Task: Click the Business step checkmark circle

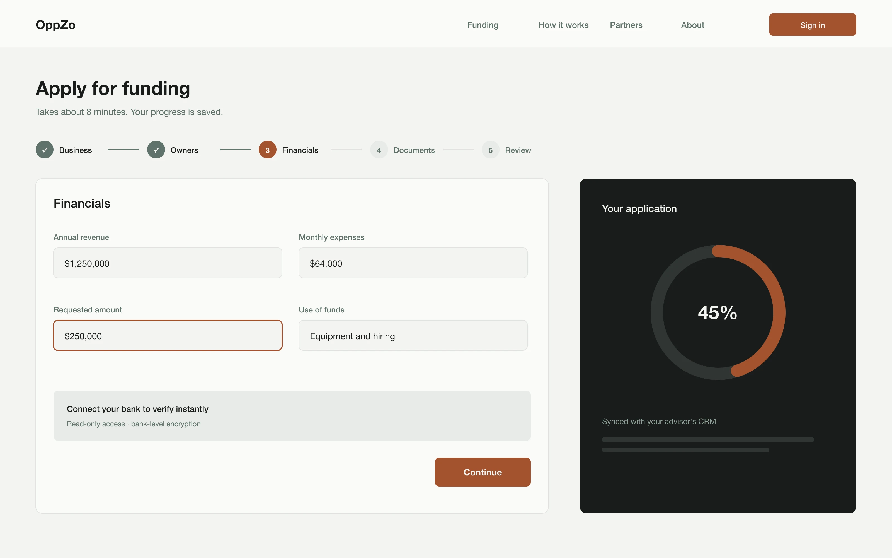Action: coord(45,150)
